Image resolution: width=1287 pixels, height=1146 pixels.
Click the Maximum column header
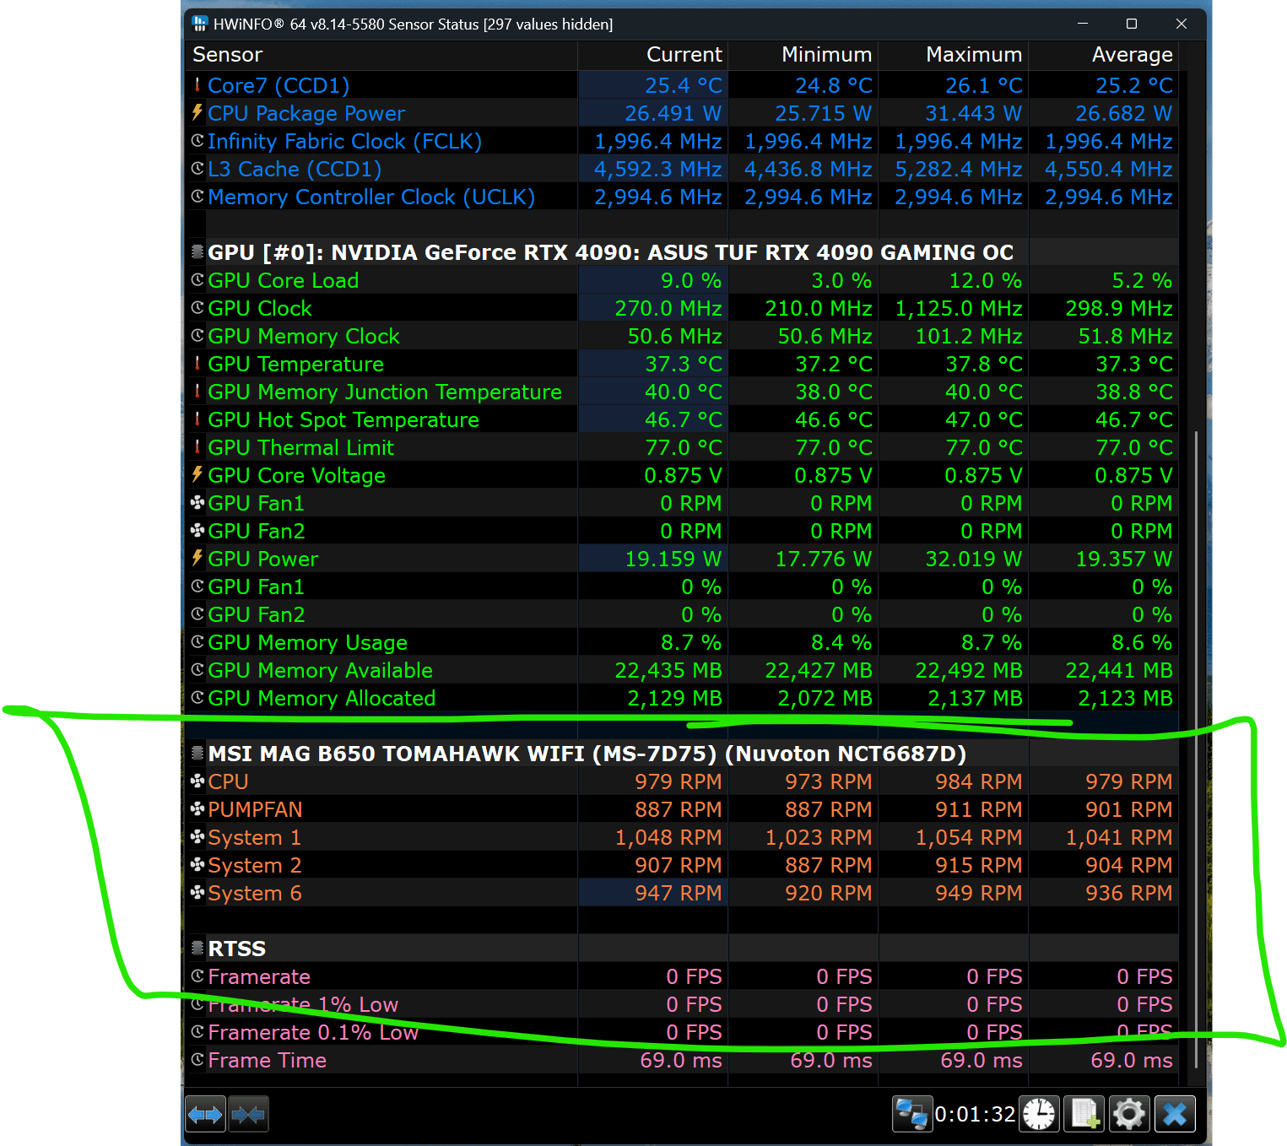coord(953,55)
